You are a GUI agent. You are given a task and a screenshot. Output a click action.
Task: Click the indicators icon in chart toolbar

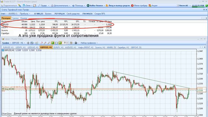coord(37,43)
